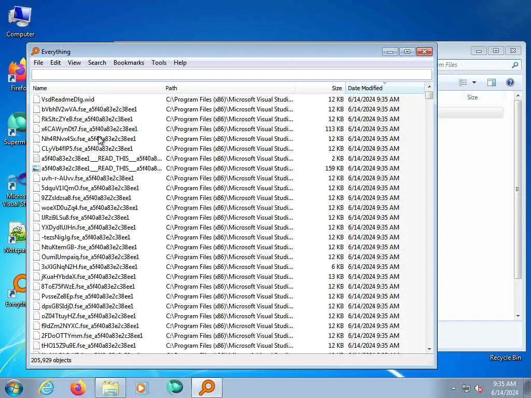Launch Firefox from the taskbar
Viewport: 531px width, 398px height.
pos(78,388)
